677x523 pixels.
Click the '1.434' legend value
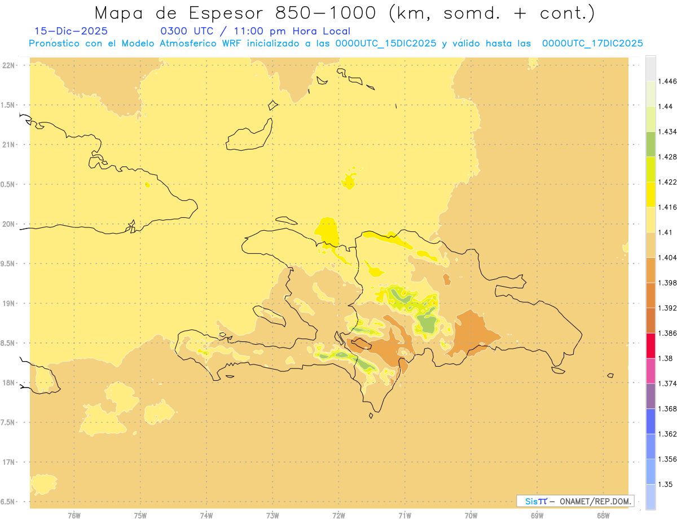click(667, 131)
